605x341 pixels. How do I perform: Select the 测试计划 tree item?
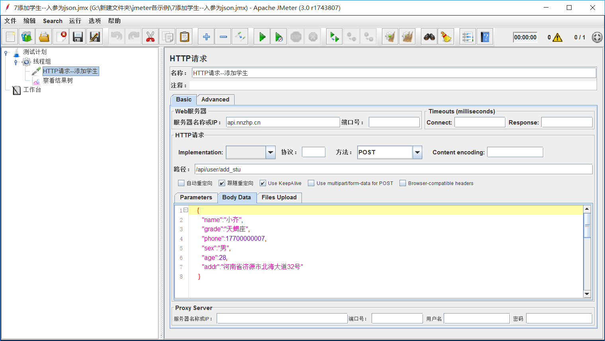point(35,52)
